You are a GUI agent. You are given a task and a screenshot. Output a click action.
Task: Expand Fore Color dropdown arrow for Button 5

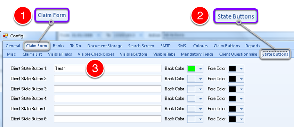pyautogui.click(x=241, y=109)
